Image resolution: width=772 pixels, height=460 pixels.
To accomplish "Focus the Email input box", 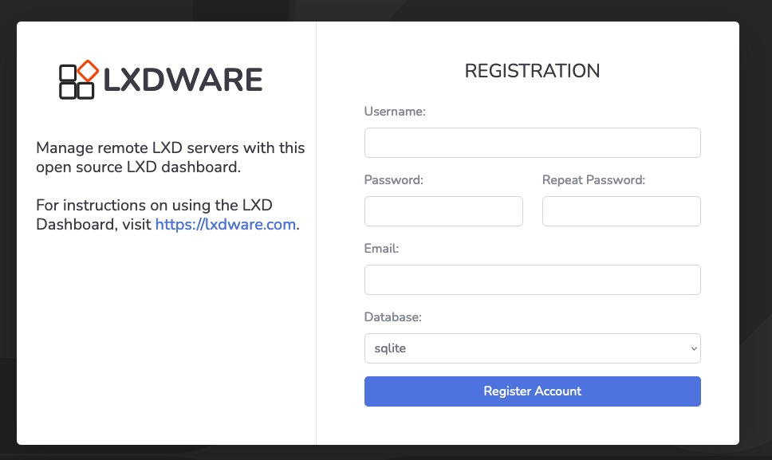I will tap(532, 280).
